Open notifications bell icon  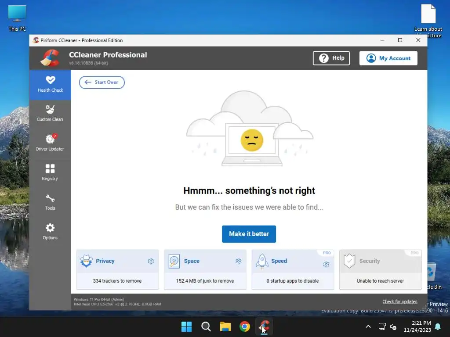[438, 326]
